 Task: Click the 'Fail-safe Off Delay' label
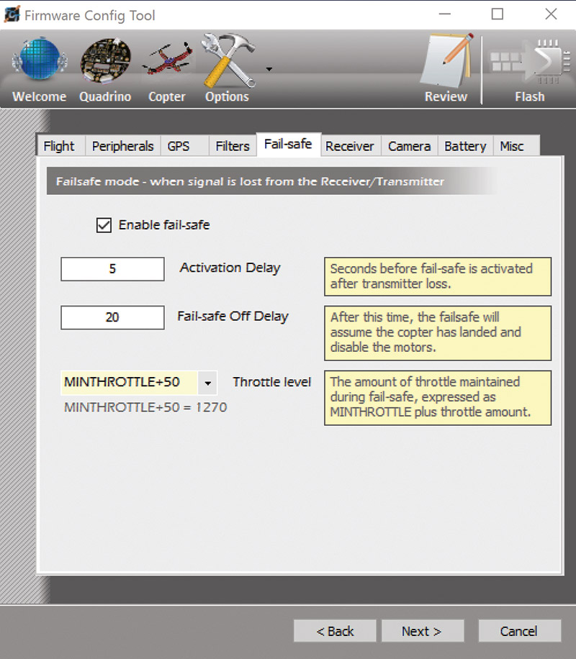233,317
